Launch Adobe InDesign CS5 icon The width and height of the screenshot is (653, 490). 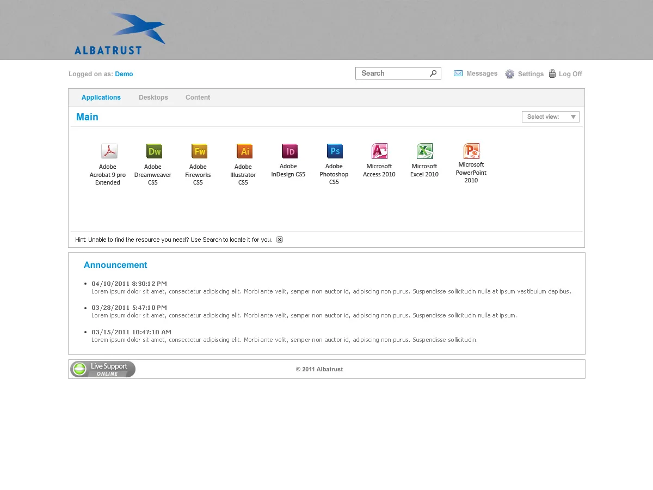290,151
